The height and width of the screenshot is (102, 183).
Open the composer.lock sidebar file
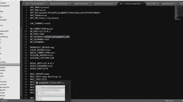3,84
